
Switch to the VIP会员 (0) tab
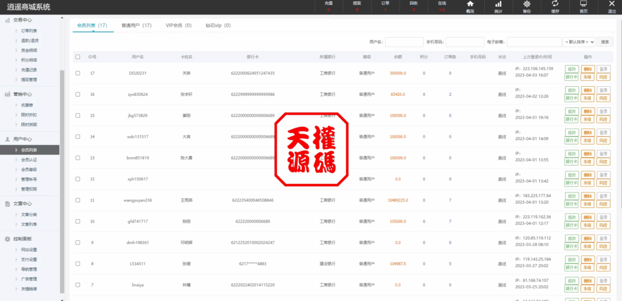179,25
